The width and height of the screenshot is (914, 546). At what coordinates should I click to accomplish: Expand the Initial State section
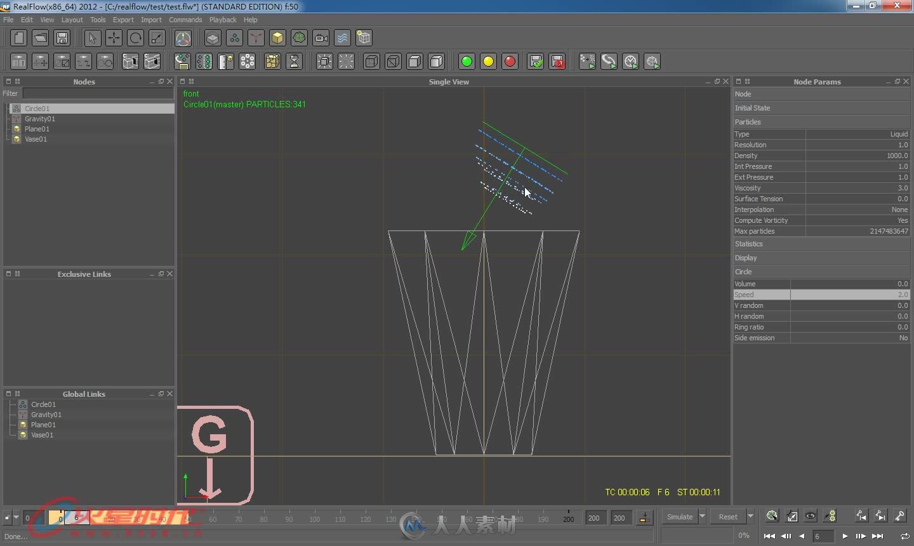click(821, 108)
